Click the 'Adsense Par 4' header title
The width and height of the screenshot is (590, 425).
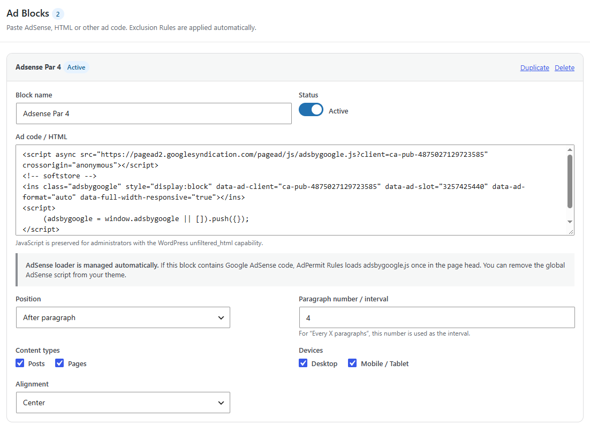pos(38,67)
